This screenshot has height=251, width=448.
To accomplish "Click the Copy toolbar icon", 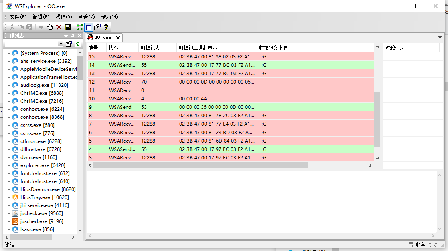I will [20, 27].
